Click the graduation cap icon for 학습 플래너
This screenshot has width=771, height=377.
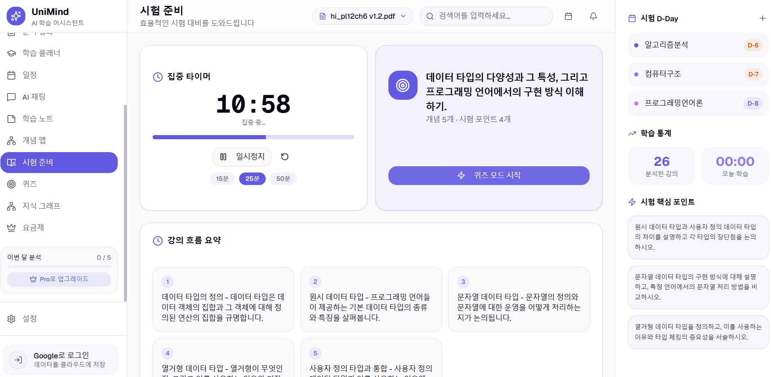12,53
